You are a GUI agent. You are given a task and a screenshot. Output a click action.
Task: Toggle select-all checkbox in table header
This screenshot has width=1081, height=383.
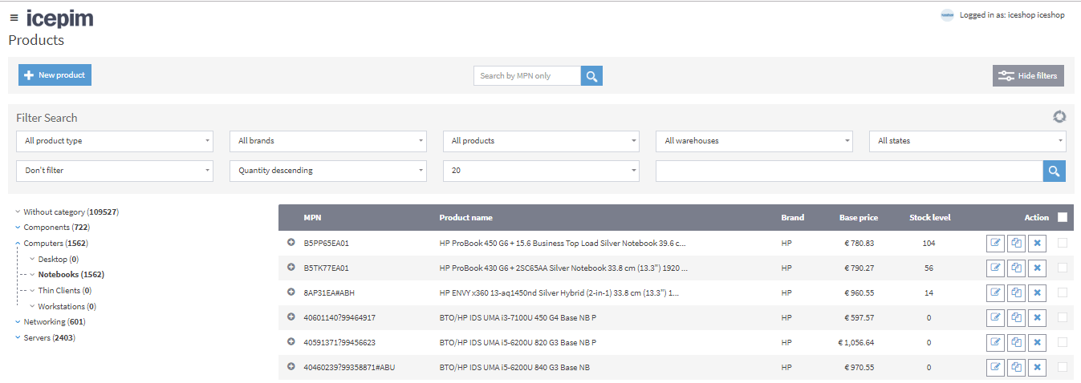point(1063,217)
